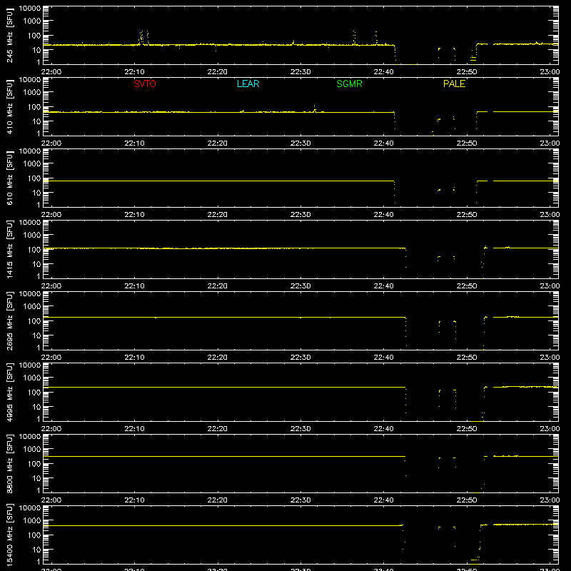Click the burst spikes near 22:10 in 245 MHz plot
Screen dimensions: 571x571
[x=143, y=38]
